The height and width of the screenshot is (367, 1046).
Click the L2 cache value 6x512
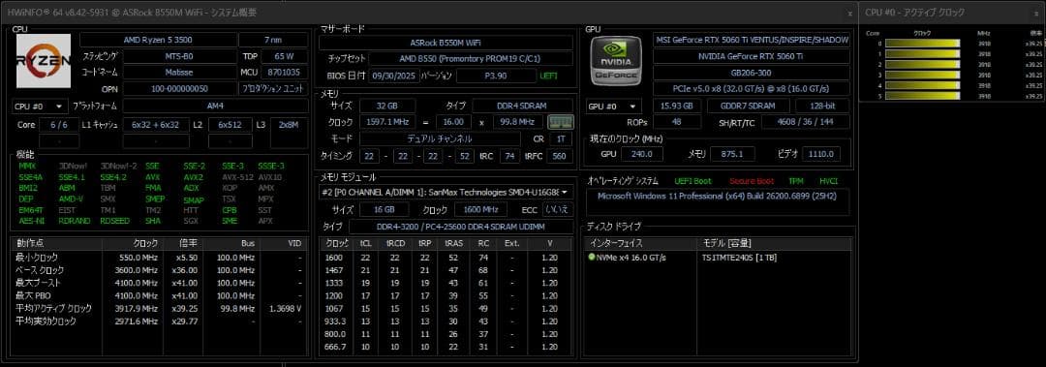pyautogui.click(x=231, y=125)
